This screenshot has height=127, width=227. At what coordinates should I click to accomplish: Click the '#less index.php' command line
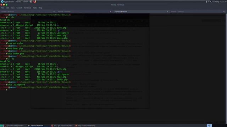[x=15, y=54]
